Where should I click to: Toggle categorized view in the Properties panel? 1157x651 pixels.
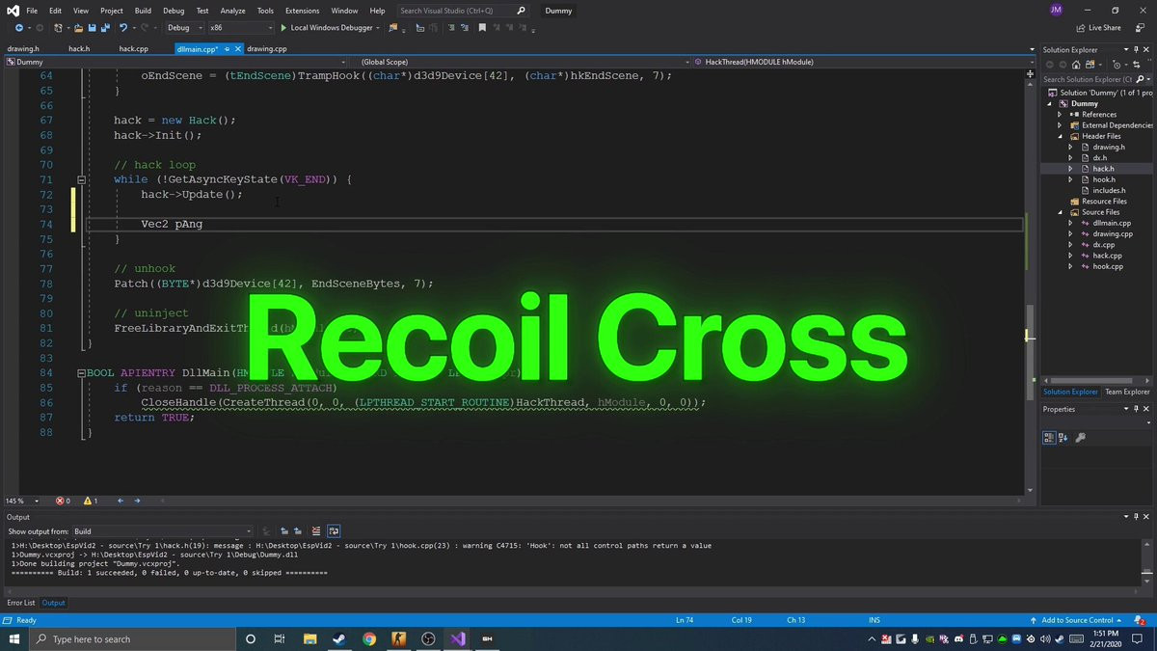(x=1050, y=438)
